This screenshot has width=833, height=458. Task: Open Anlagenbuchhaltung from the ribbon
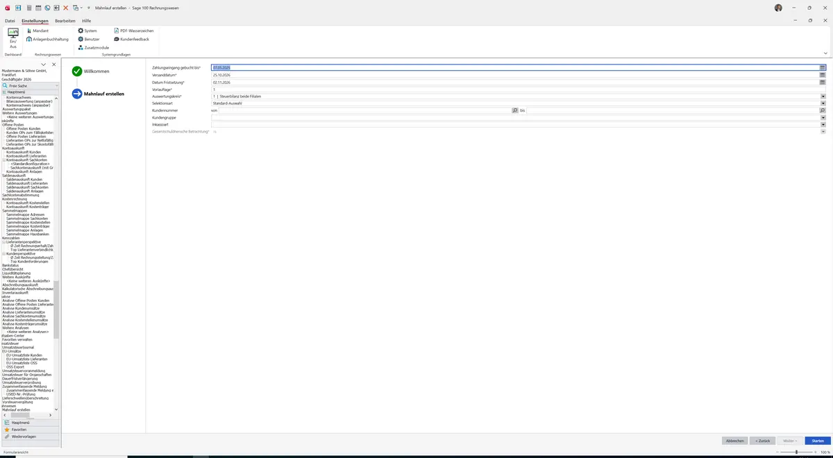click(48, 39)
